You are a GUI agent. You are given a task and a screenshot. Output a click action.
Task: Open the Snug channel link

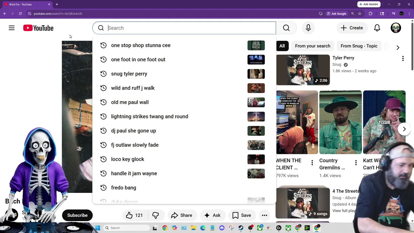pos(337,65)
